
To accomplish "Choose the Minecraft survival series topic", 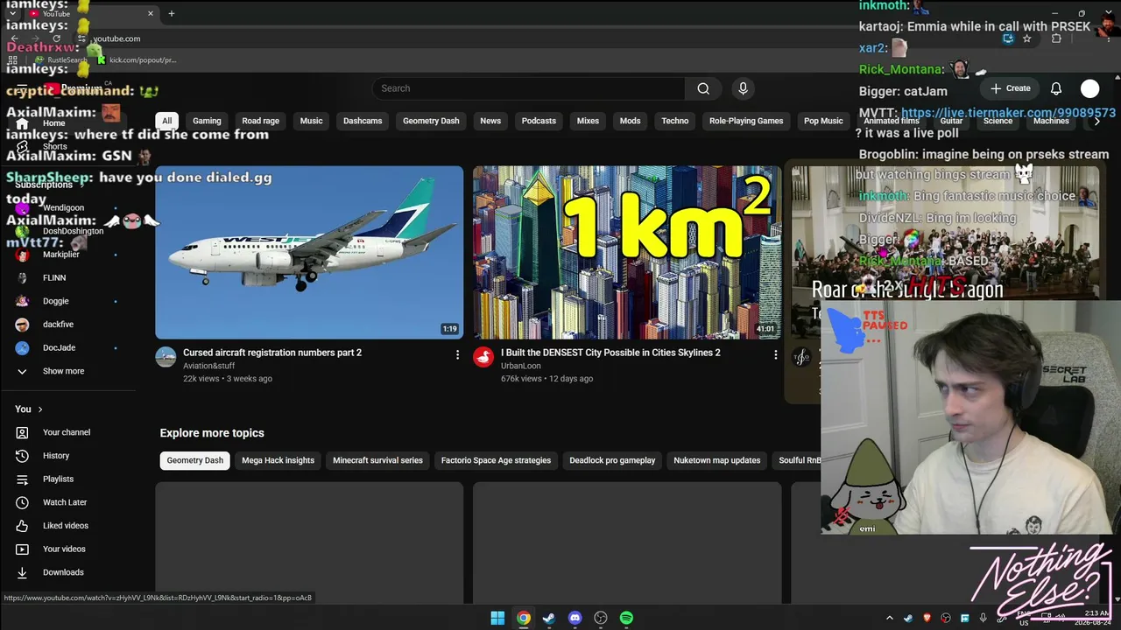I will [x=377, y=460].
